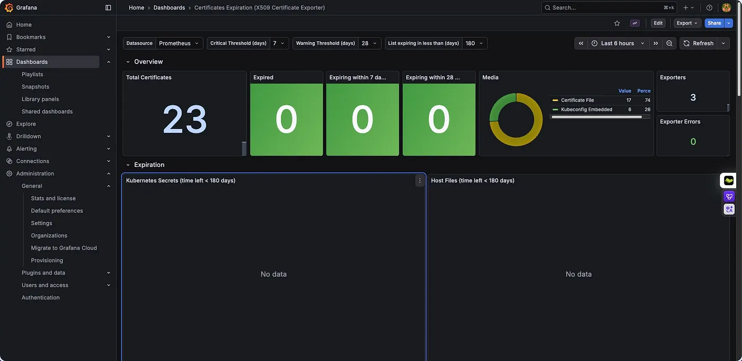Click the Grafana logo icon
742x361 pixels.
[9, 7]
